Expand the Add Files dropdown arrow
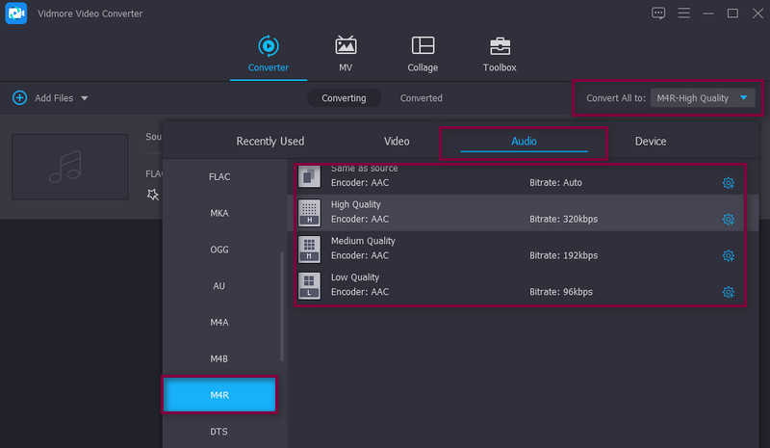The width and height of the screenshot is (770, 448). pyautogui.click(x=85, y=98)
